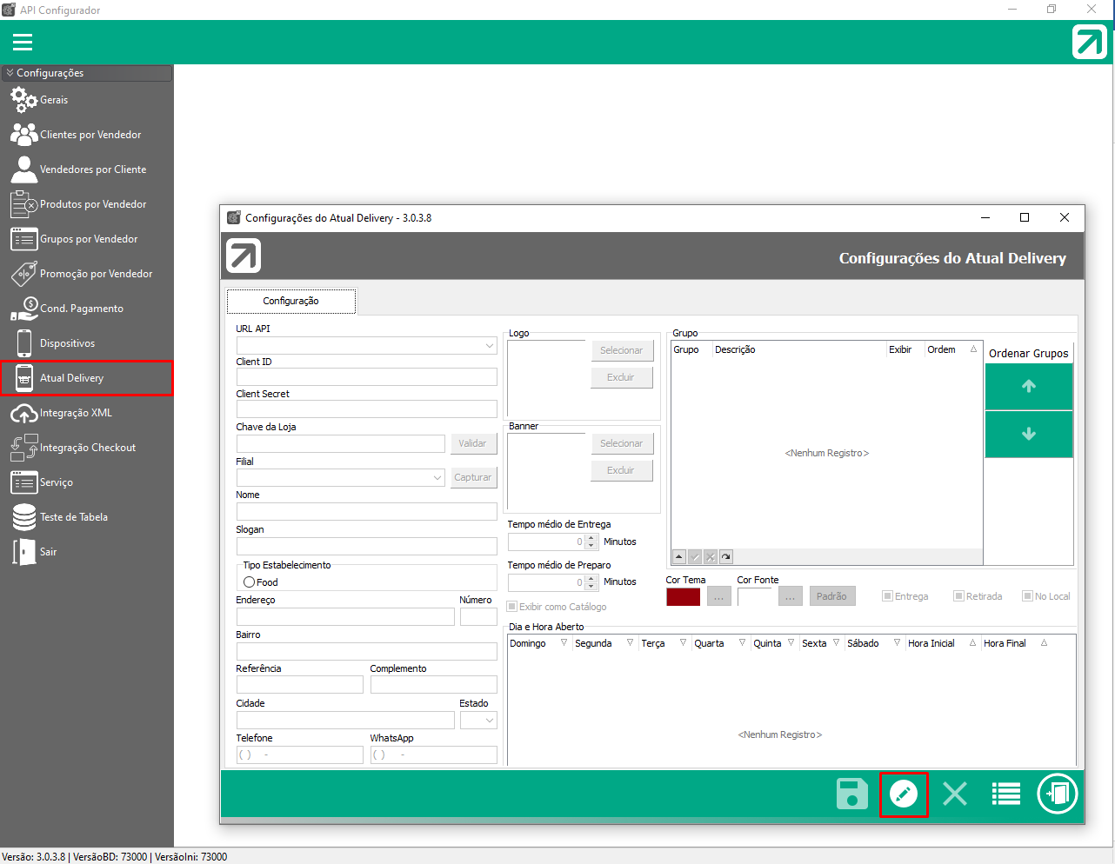Open the Filial dropdown list
This screenshot has height=864, width=1115.
pyautogui.click(x=437, y=478)
